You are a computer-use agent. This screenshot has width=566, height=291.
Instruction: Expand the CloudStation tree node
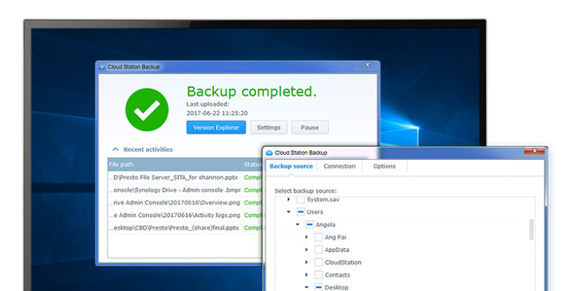(306, 262)
